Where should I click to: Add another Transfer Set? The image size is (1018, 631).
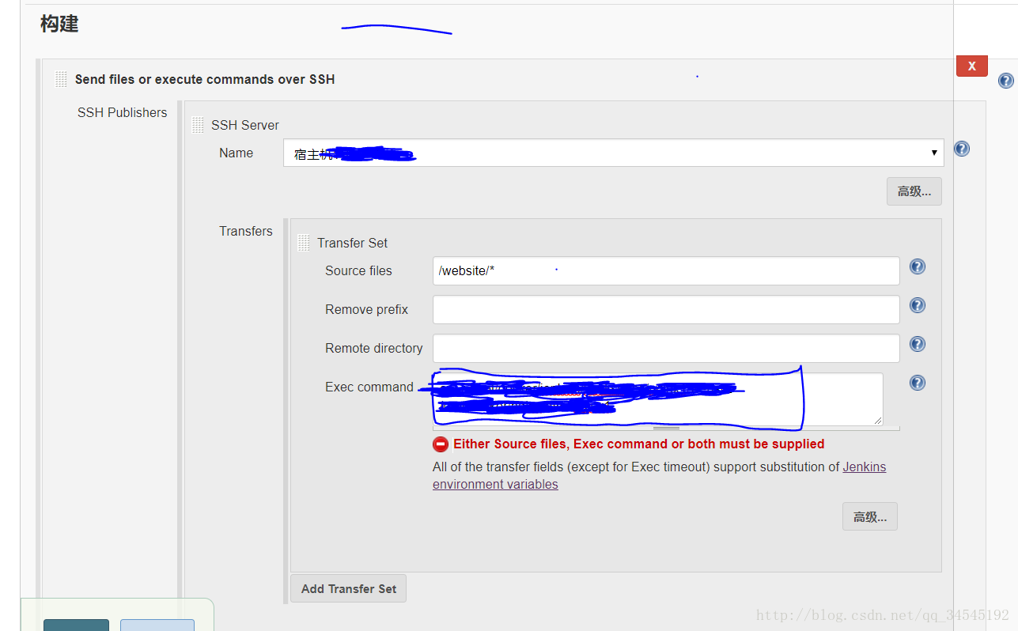coord(348,588)
